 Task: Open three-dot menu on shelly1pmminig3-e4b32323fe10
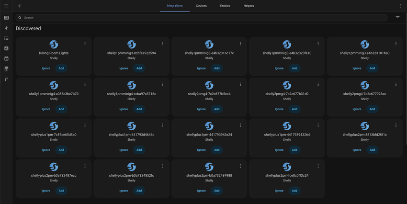click(x=318, y=44)
